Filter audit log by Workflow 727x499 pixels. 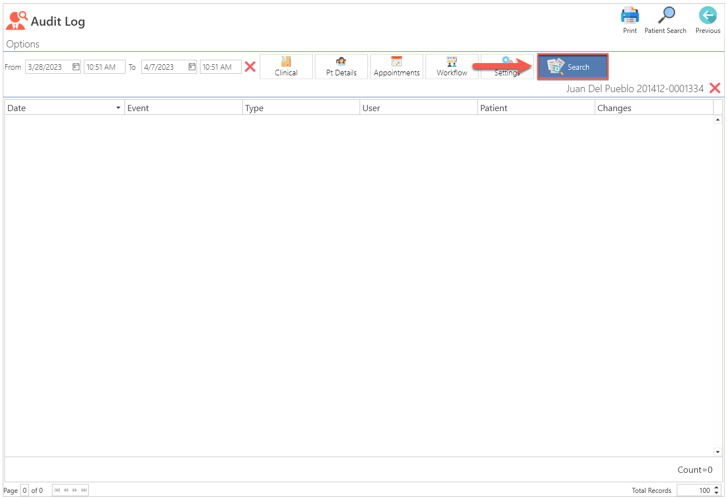[x=452, y=66]
